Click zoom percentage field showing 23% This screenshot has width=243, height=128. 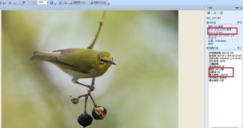[x=42, y=2]
